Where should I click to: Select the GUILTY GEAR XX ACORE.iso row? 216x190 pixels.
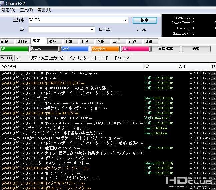(108, 118)
